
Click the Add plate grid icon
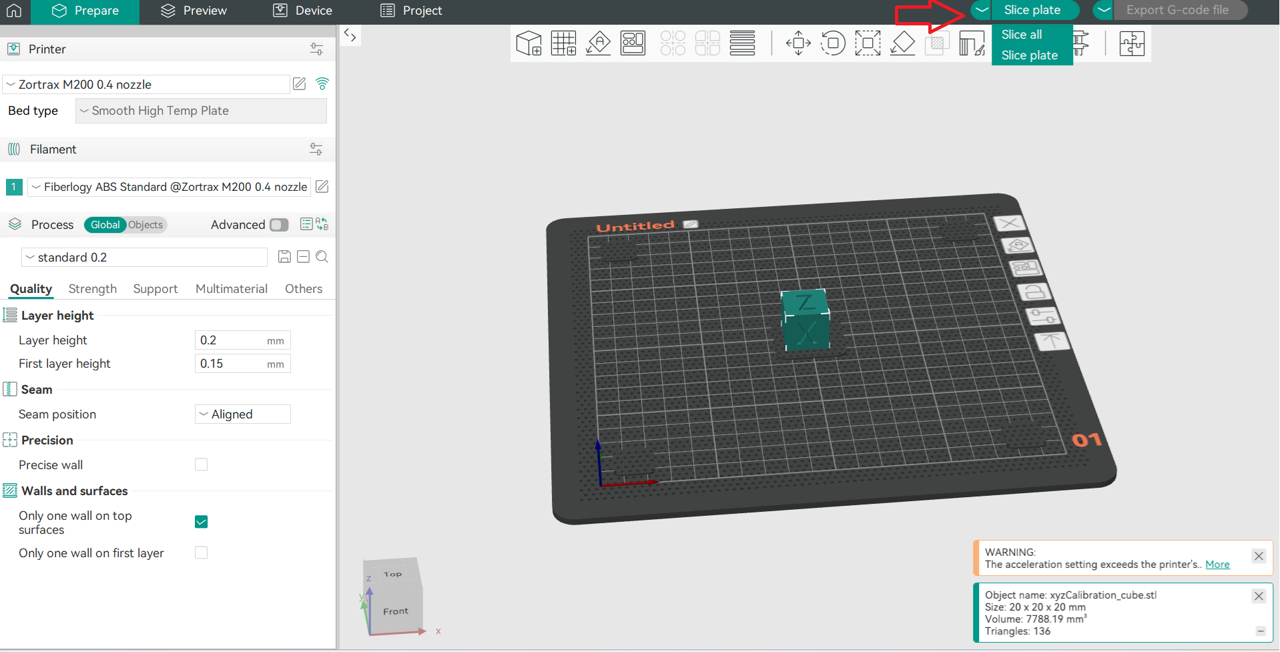563,43
